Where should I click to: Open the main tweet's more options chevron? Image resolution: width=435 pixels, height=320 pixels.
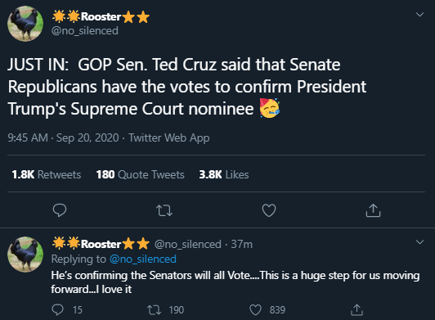point(419,15)
